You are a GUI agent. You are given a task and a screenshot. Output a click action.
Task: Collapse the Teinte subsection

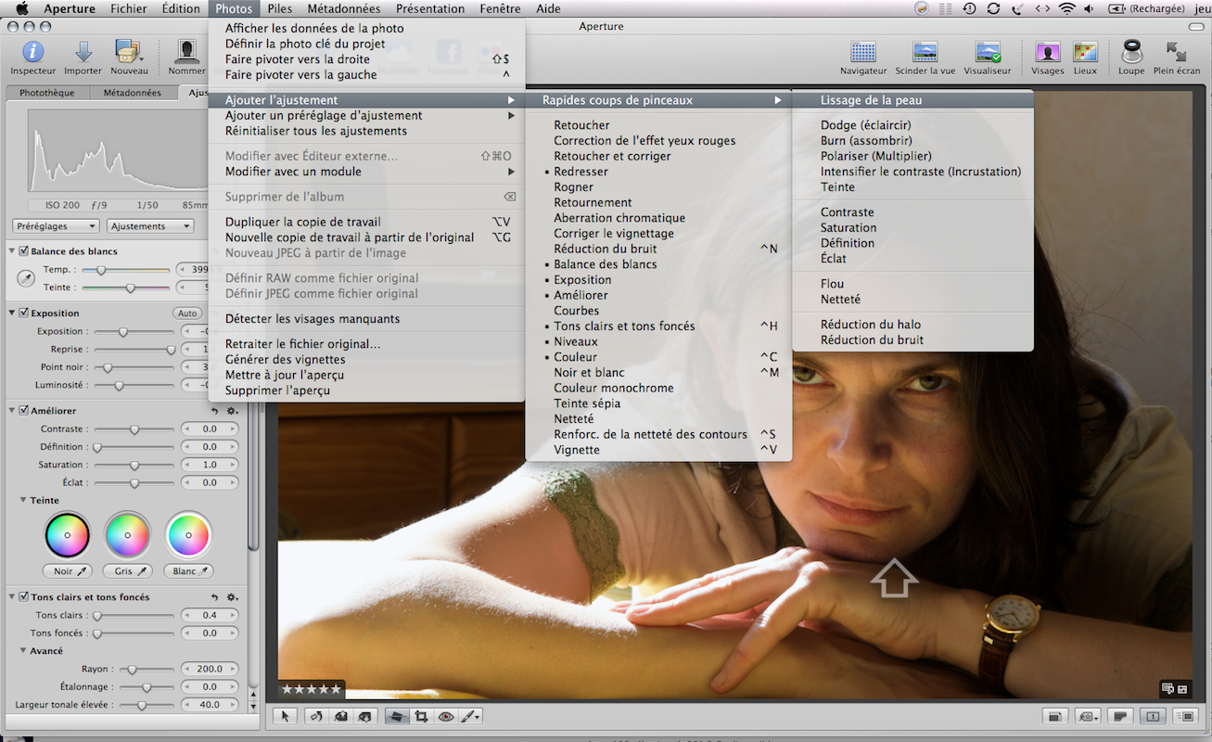click(x=23, y=501)
